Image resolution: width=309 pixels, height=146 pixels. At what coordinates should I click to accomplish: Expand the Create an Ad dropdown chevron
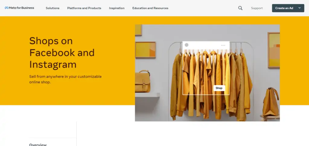pyautogui.click(x=300, y=8)
